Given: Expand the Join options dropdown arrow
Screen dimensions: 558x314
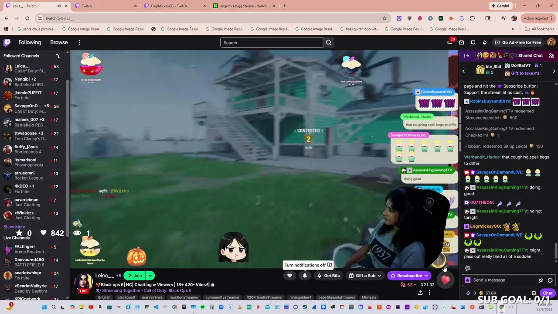Looking at the screenshot, I should point(150,276).
